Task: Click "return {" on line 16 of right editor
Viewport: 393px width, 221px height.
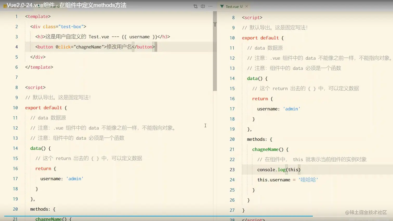Action: (263, 99)
